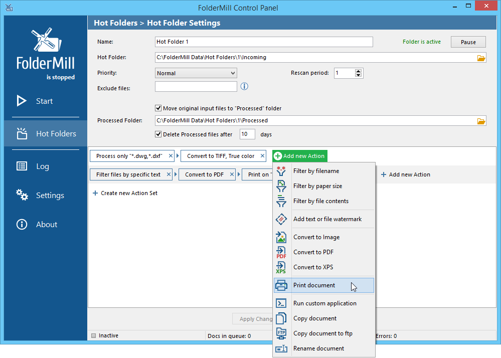Click the About info circle icon
This screenshot has width=501, height=358.
click(x=22, y=224)
